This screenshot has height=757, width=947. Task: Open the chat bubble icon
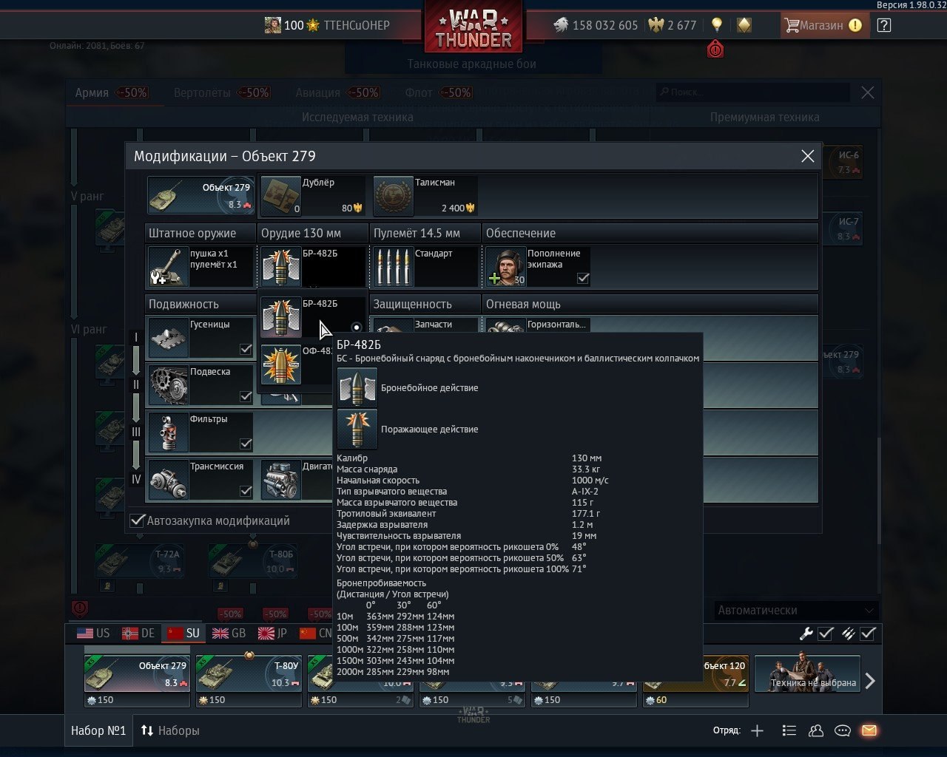point(843,730)
